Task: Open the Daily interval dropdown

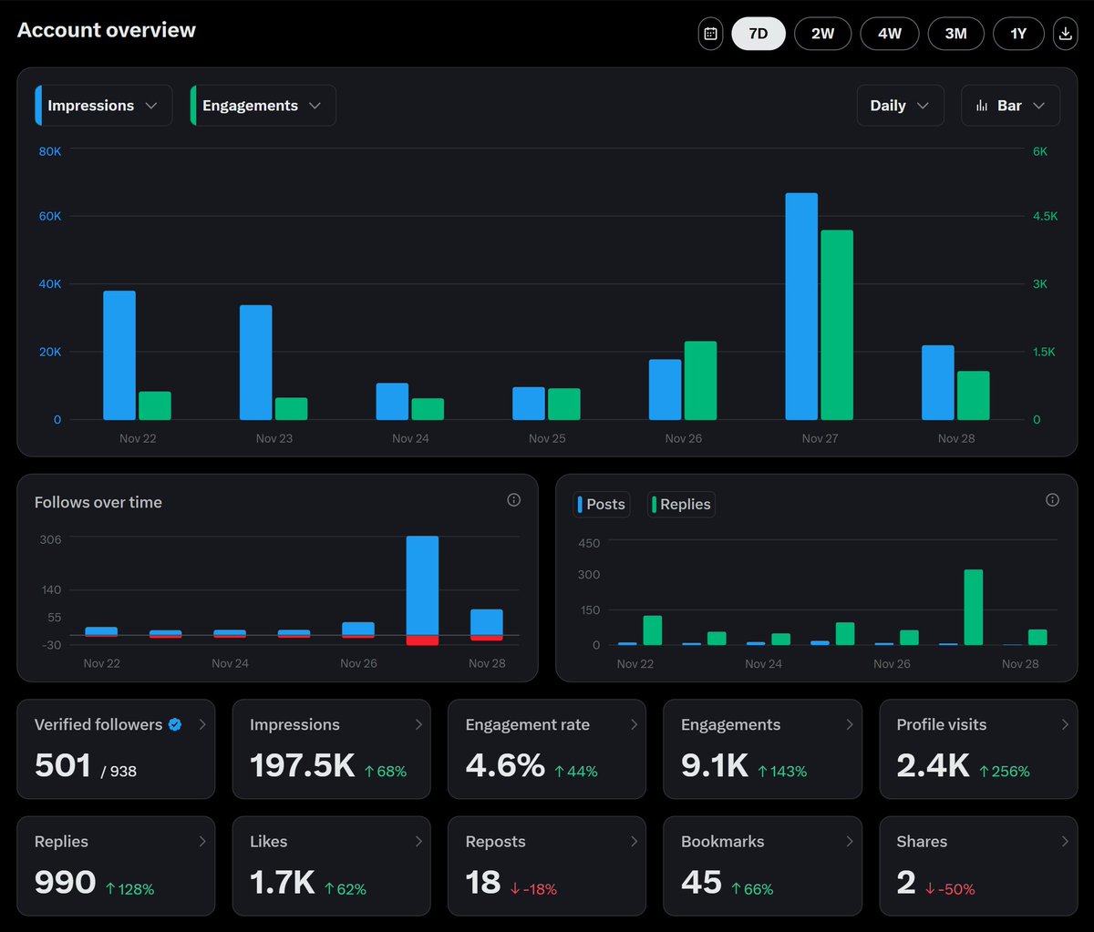Action: coord(900,106)
